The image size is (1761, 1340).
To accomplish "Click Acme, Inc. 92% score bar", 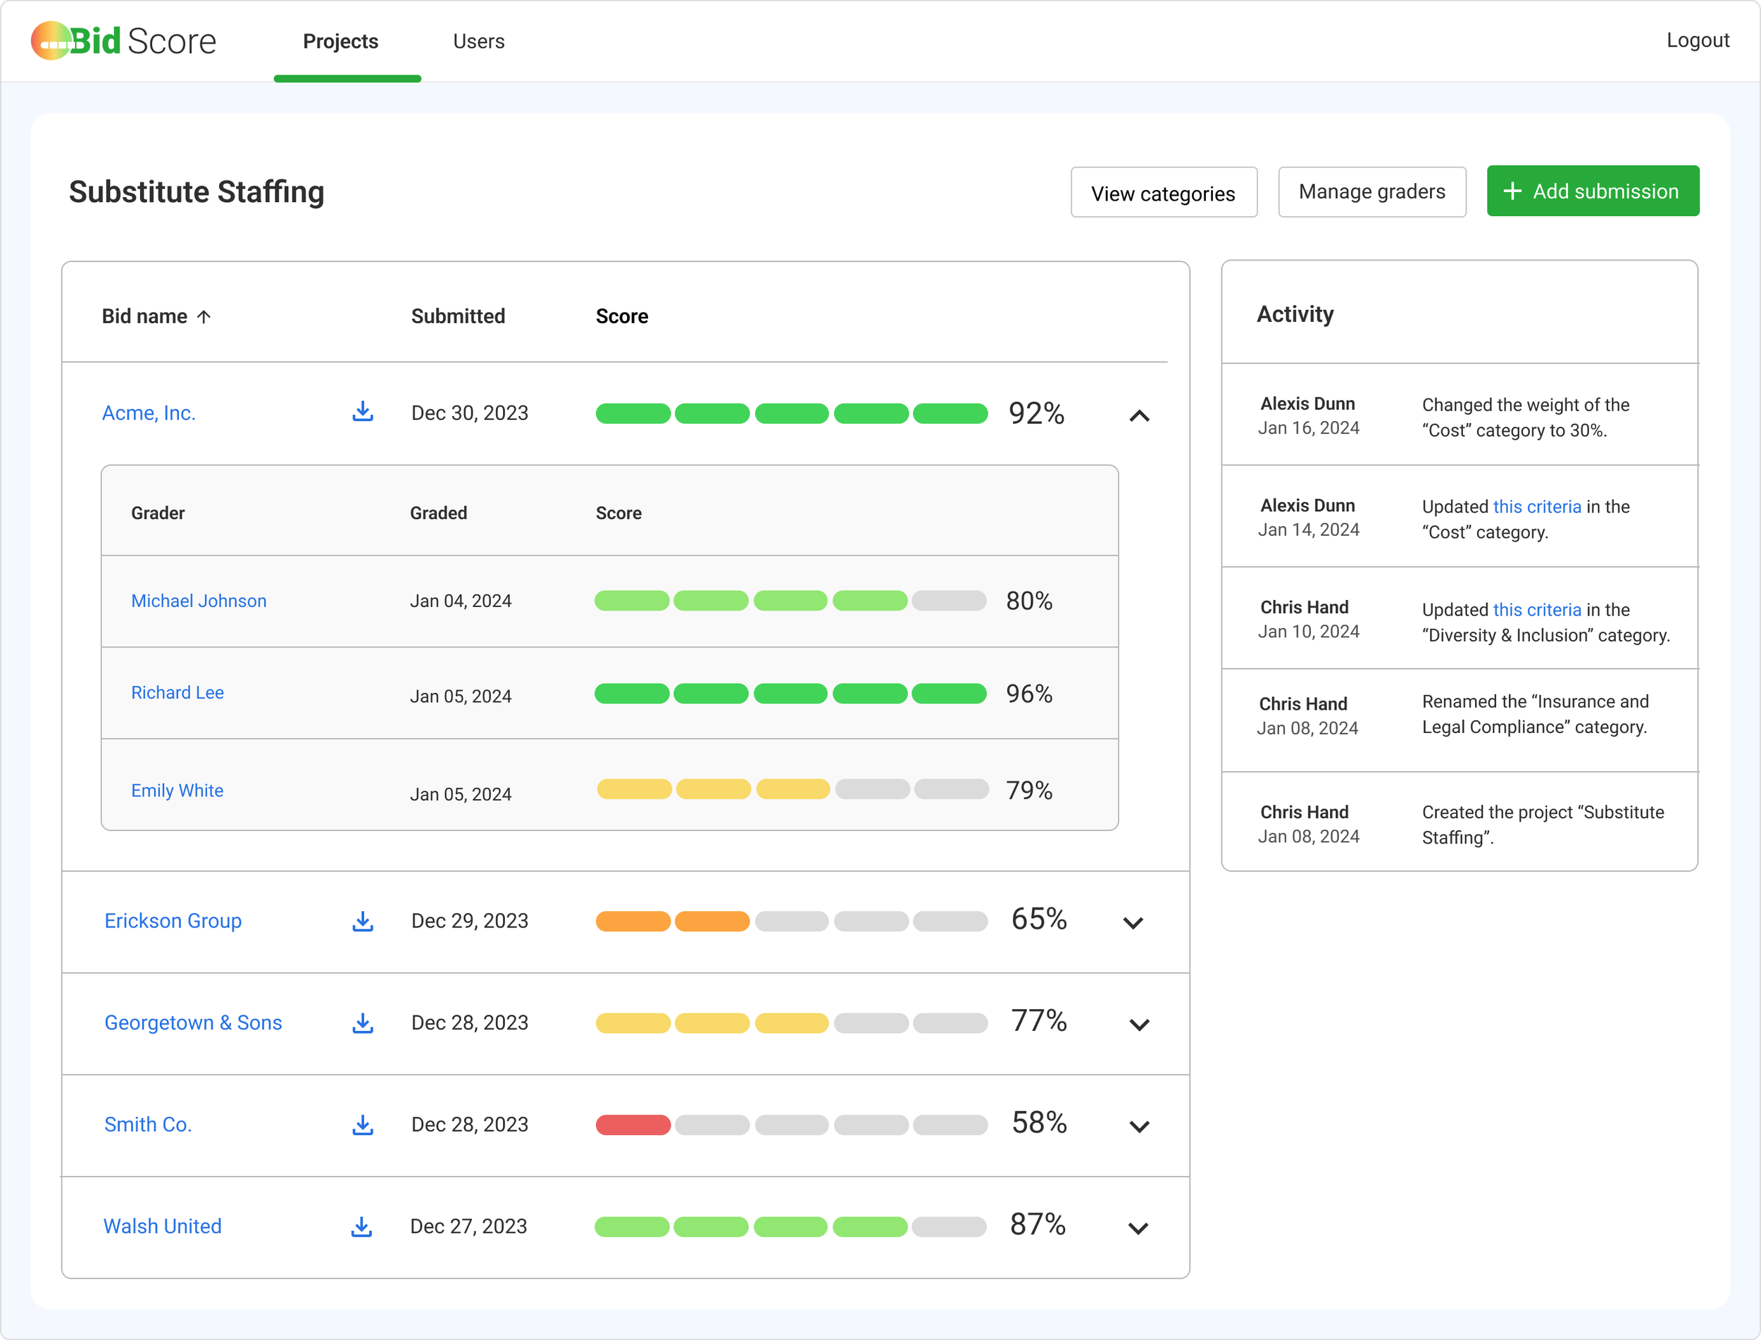I will pos(792,413).
